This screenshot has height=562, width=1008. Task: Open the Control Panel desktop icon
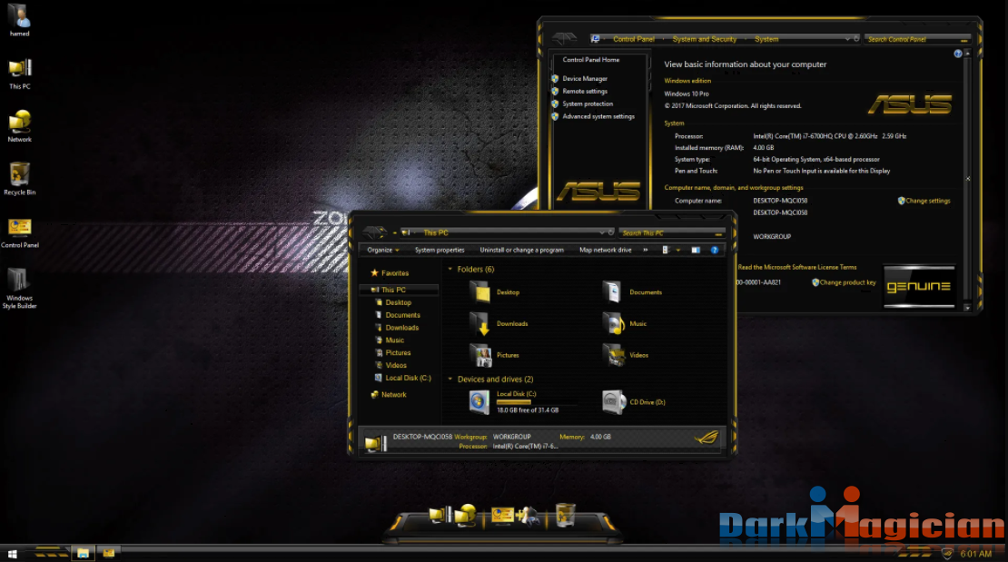(19, 232)
